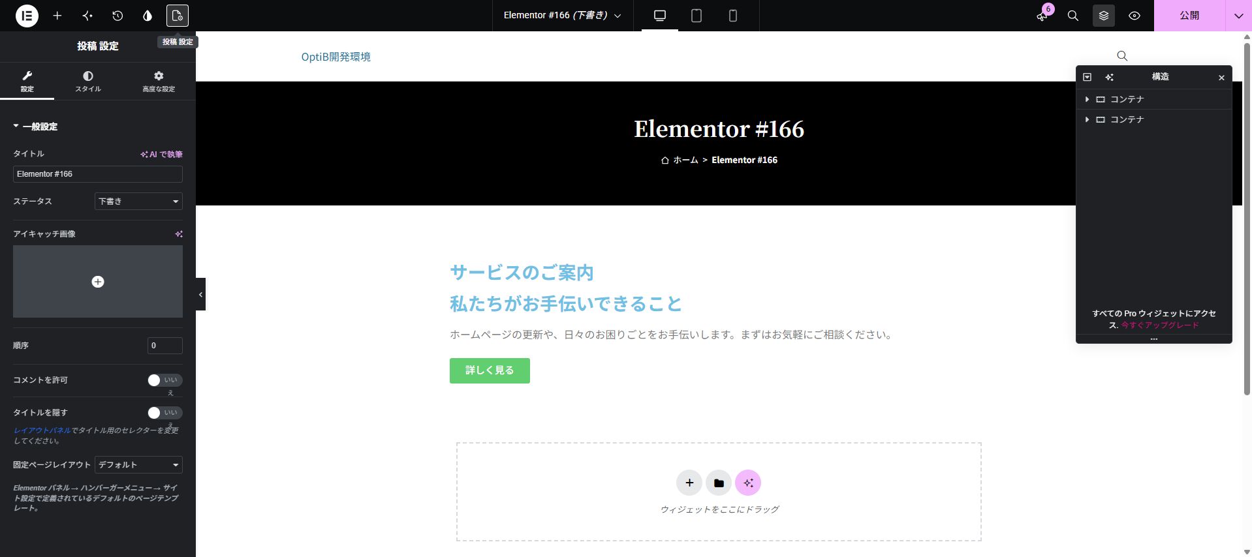This screenshot has width=1252, height=557.
Task: Expand the second コンテナ tree item
Action: 1087,119
